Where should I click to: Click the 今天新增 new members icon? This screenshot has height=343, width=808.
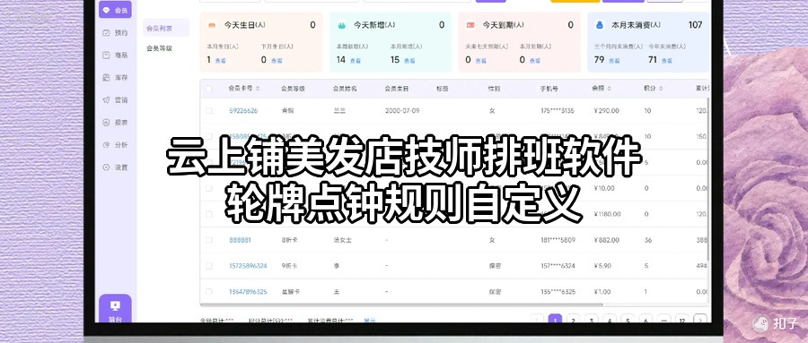[x=341, y=25]
